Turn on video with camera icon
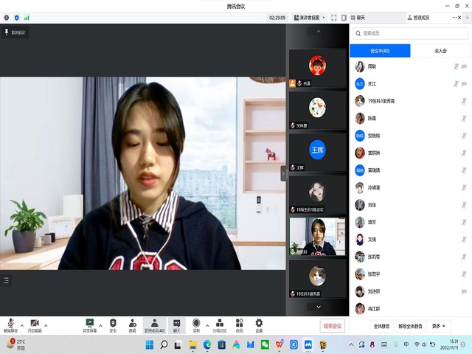Screen dimensions: 472x354 tap(35, 324)
